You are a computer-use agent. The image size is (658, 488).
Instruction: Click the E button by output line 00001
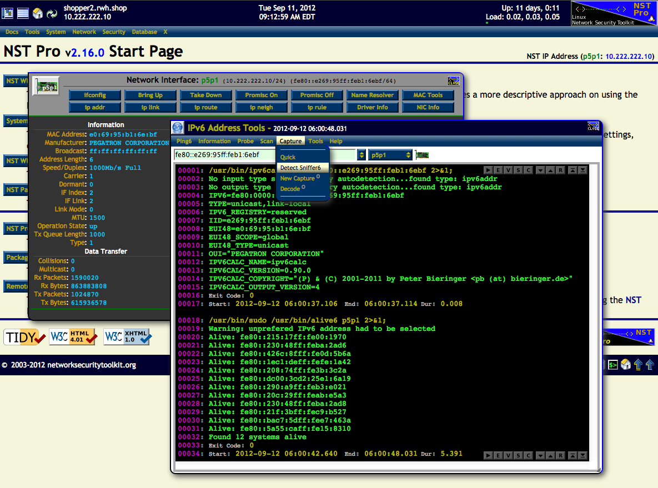point(498,170)
